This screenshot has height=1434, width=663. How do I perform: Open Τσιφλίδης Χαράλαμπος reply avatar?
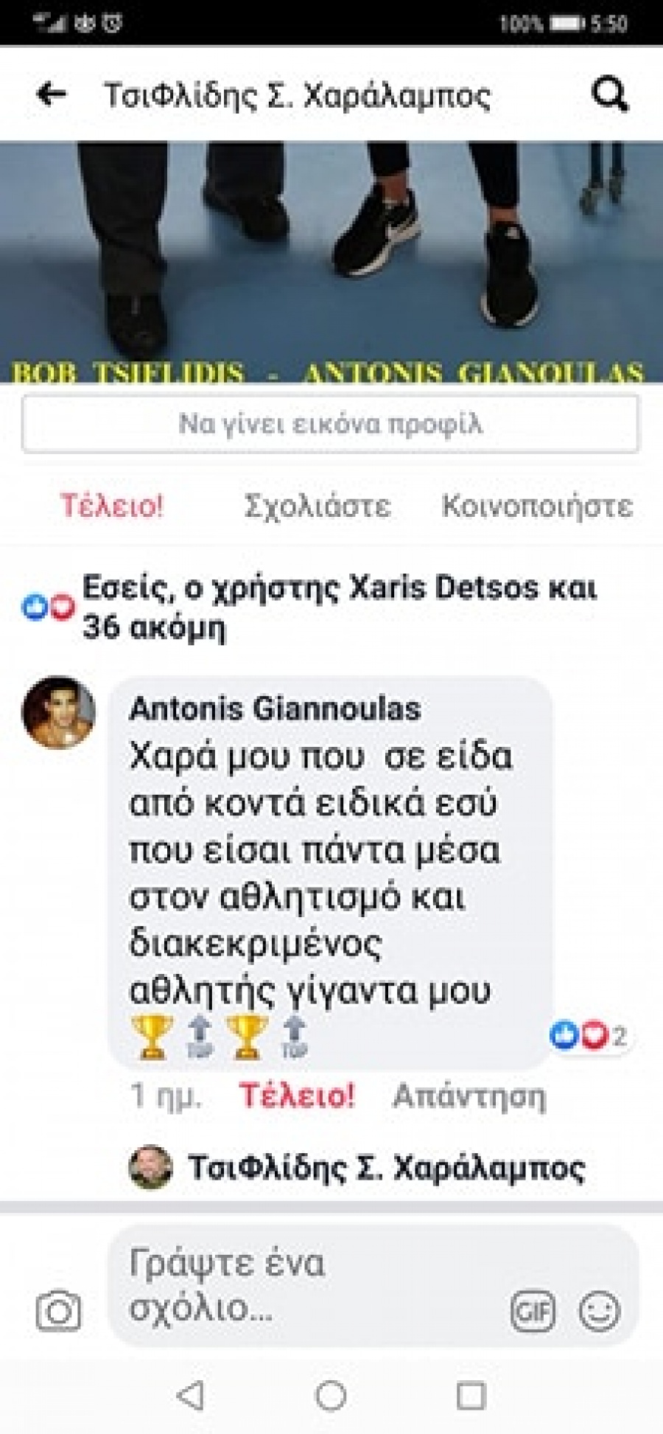[x=150, y=1167]
